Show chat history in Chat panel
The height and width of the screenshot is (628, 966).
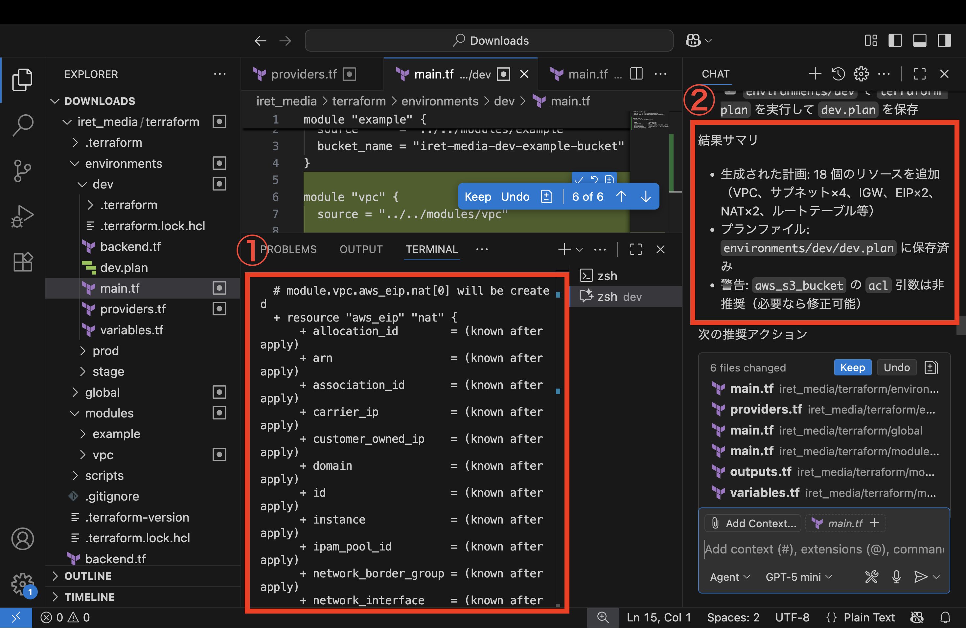pyautogui.click(x=838, y=74)
